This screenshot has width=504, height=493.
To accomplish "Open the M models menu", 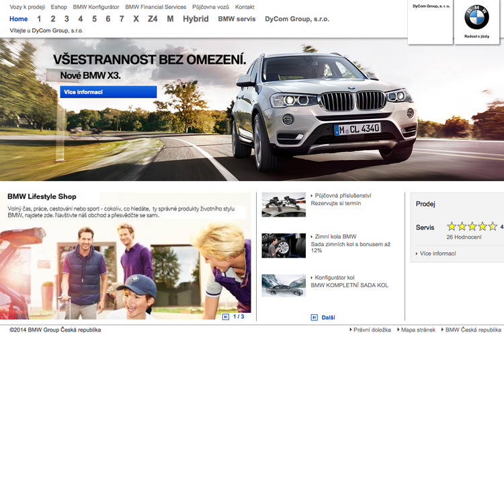I will [x=171, y=19].
